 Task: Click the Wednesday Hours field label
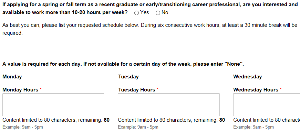[x=256, y=90]
